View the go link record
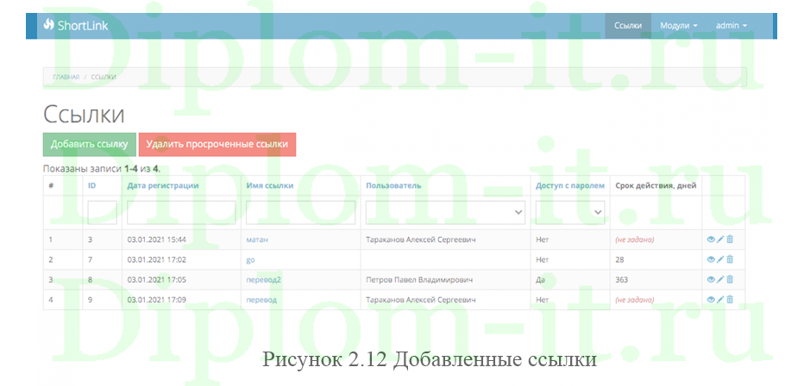804x386 pixels. click(711, 259)
